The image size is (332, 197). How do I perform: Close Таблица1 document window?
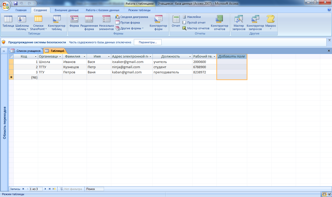coord(329,51)
